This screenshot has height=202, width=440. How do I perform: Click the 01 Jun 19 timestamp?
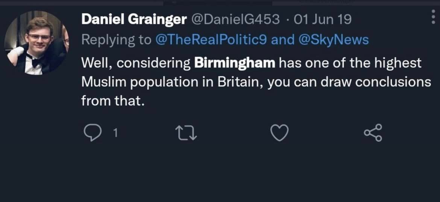point(323,19)
